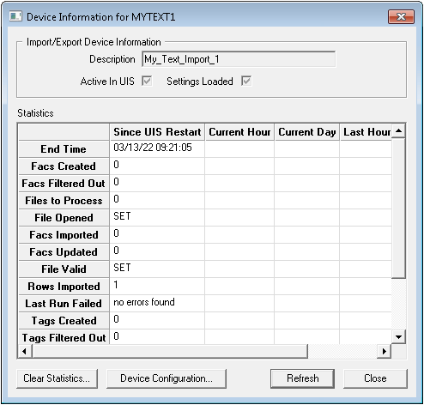Screen dimensions: 424x405
Task: Click the vertical scrollbar down arrow
Action: 398,336
